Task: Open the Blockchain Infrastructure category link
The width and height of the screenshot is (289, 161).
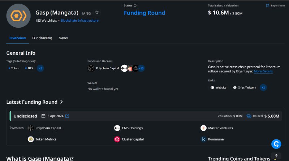Action: pos(79,21)
